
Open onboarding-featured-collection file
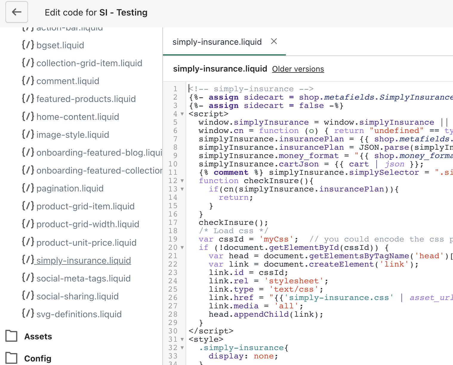pos(99,171)
